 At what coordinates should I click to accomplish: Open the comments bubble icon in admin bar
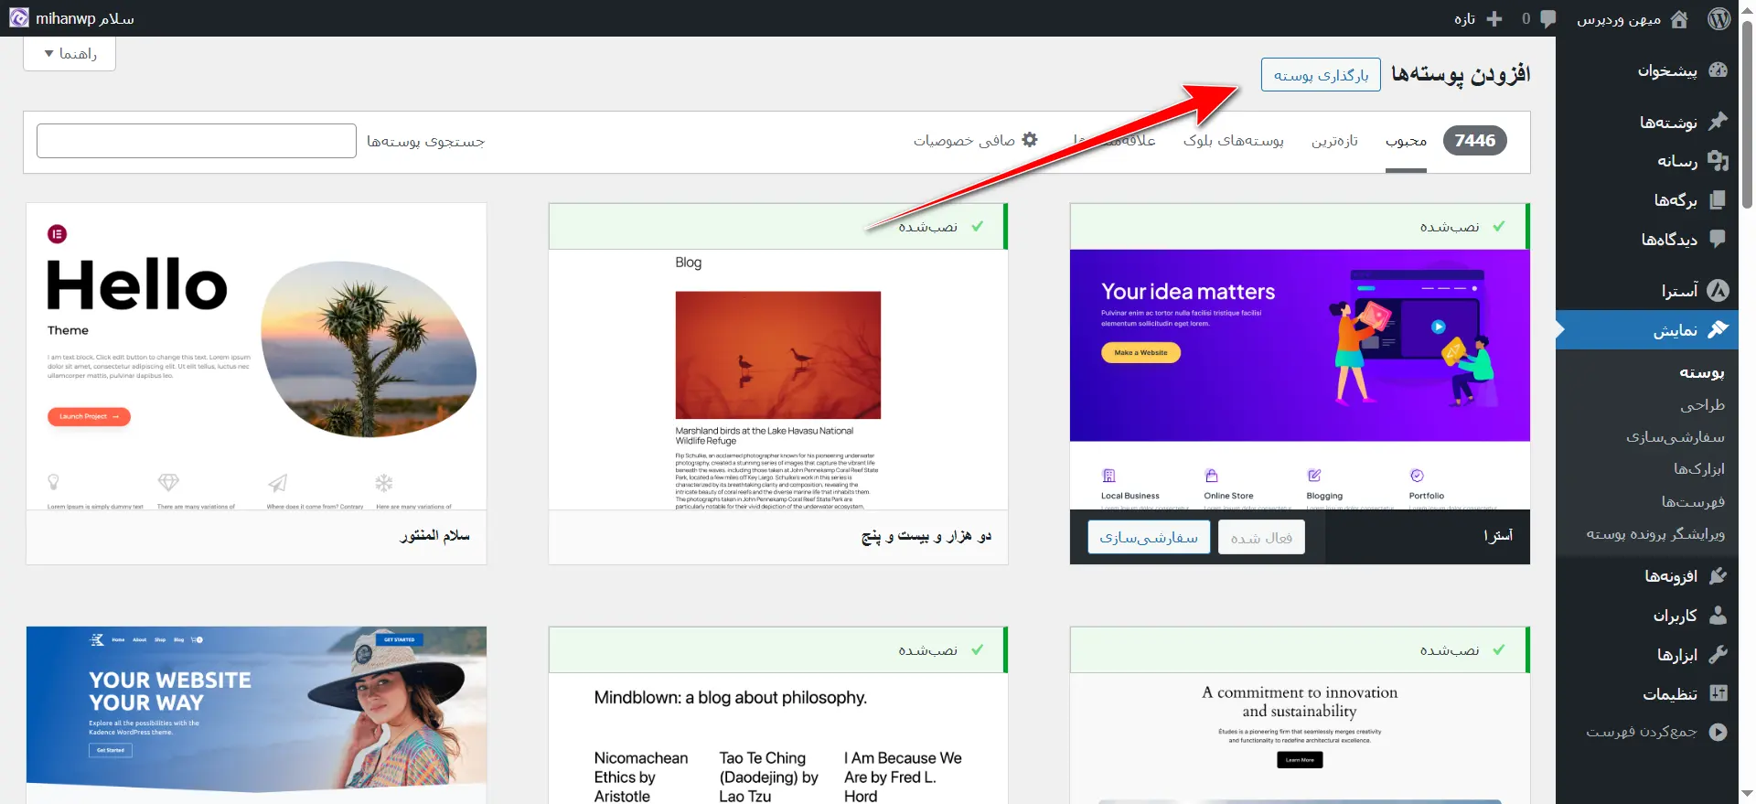(1547, 18)
